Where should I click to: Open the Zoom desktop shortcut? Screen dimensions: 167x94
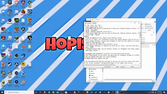[x=3, y=12]
